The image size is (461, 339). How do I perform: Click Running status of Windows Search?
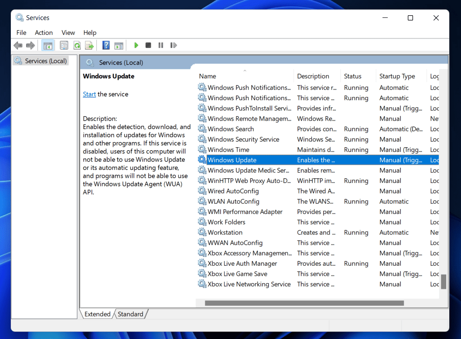[x=356, y=129]
